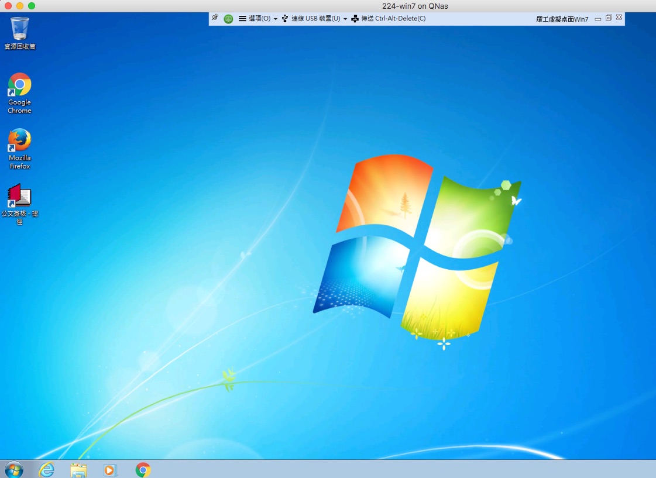This screenshot has height=478, width=656.
Task: Launch Windows Media Player from the taskbar
Action: (111, 470)
